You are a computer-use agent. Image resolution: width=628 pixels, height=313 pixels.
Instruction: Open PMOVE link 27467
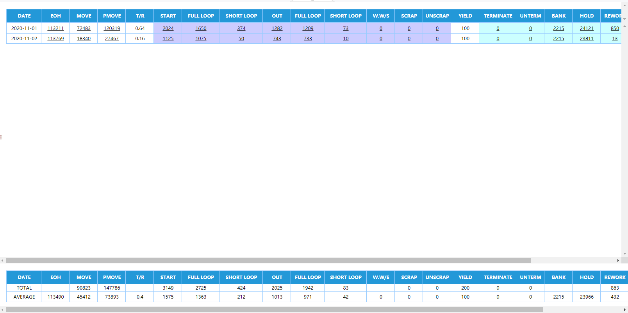(112, 39)
